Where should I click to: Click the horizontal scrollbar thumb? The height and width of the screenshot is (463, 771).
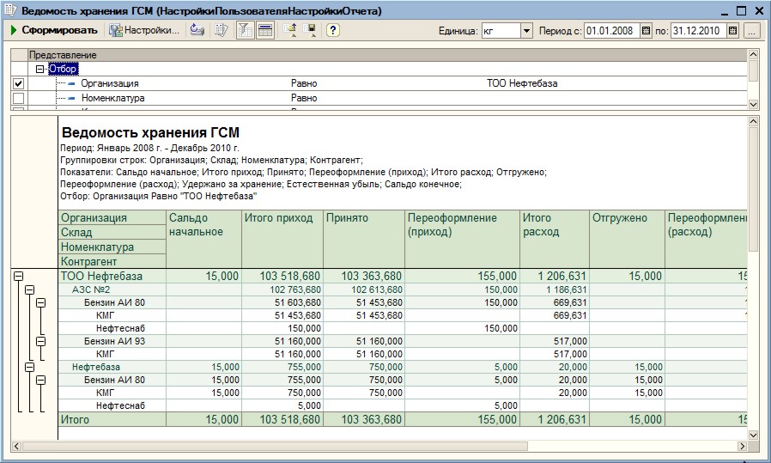click(275, 447)
